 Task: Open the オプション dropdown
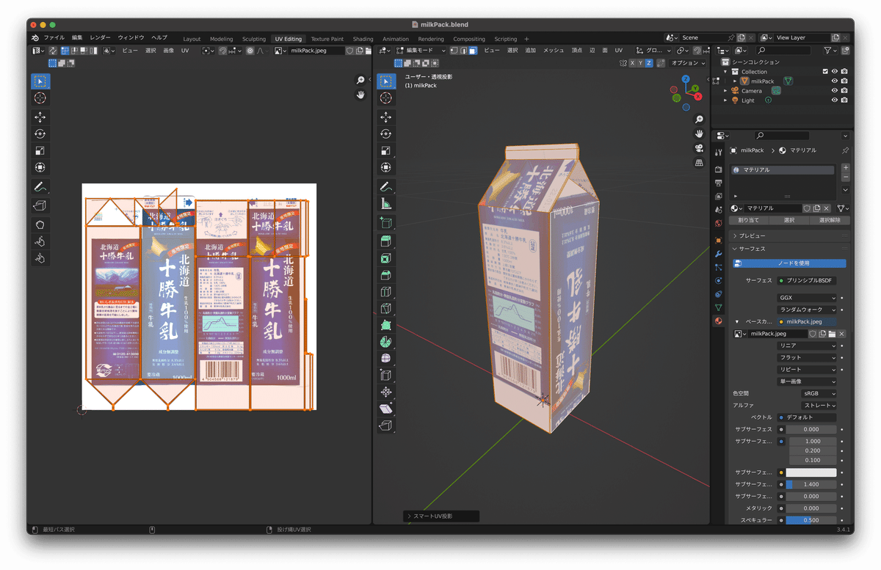pos(688,63)
